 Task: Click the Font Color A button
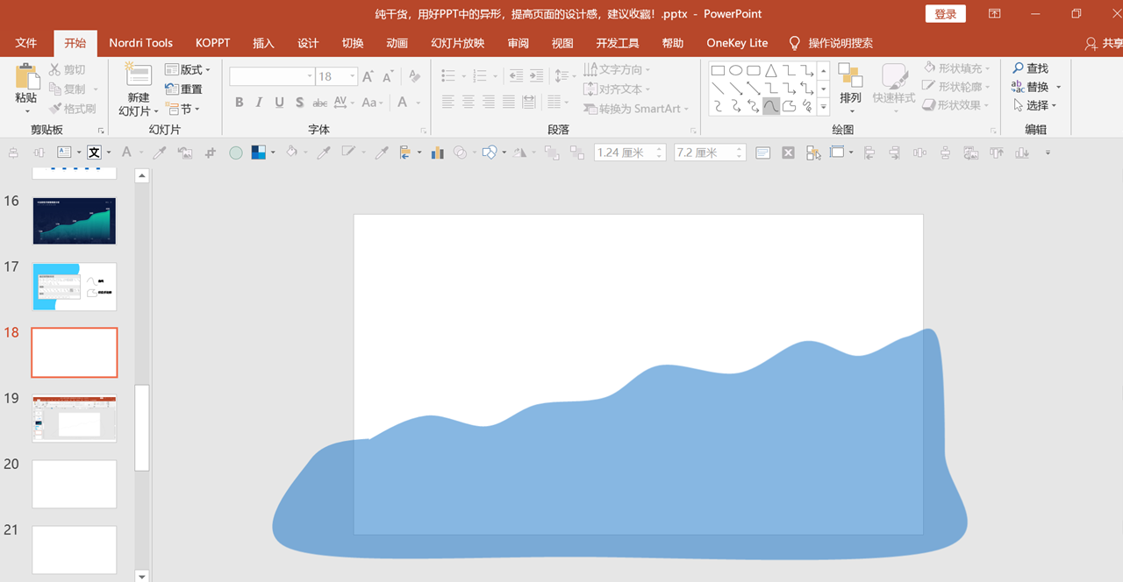coord(403,103)
